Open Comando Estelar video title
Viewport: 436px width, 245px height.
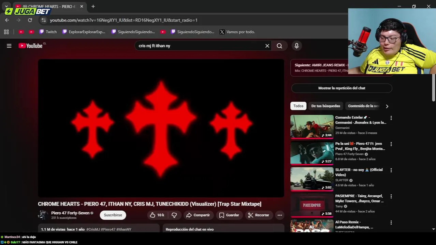click(360, 120)
